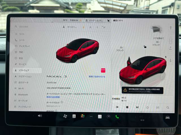Open Bluetooth settings in sidebar
The height and width of the screenshot is (135, 181).
tap(21, 94)
